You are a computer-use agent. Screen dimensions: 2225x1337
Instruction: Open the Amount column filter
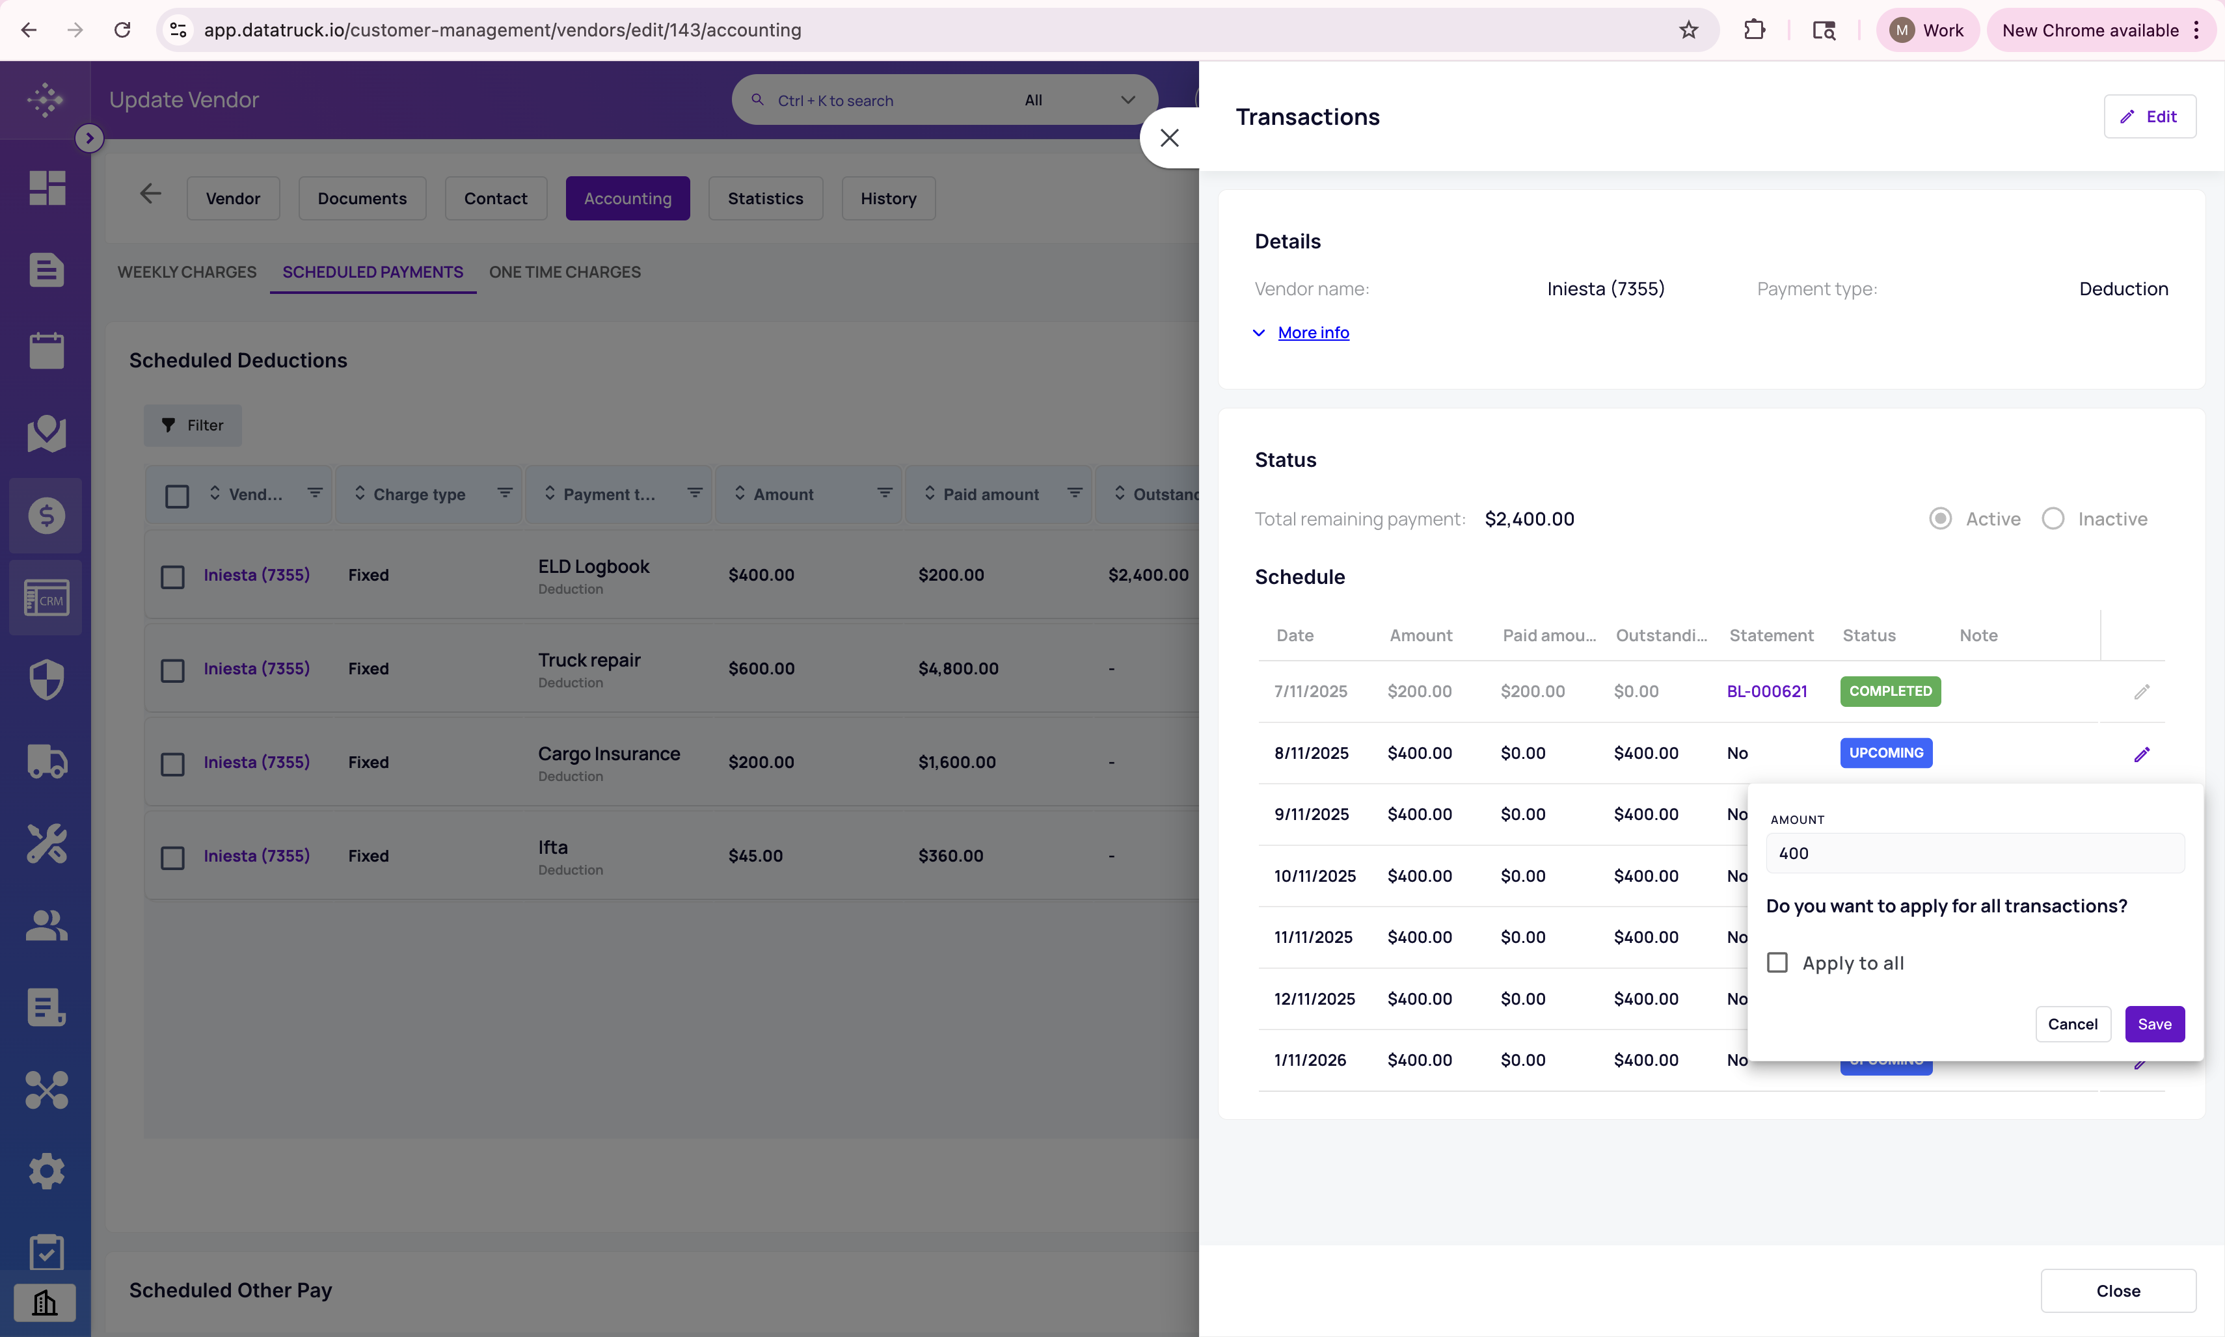point(885,493)
